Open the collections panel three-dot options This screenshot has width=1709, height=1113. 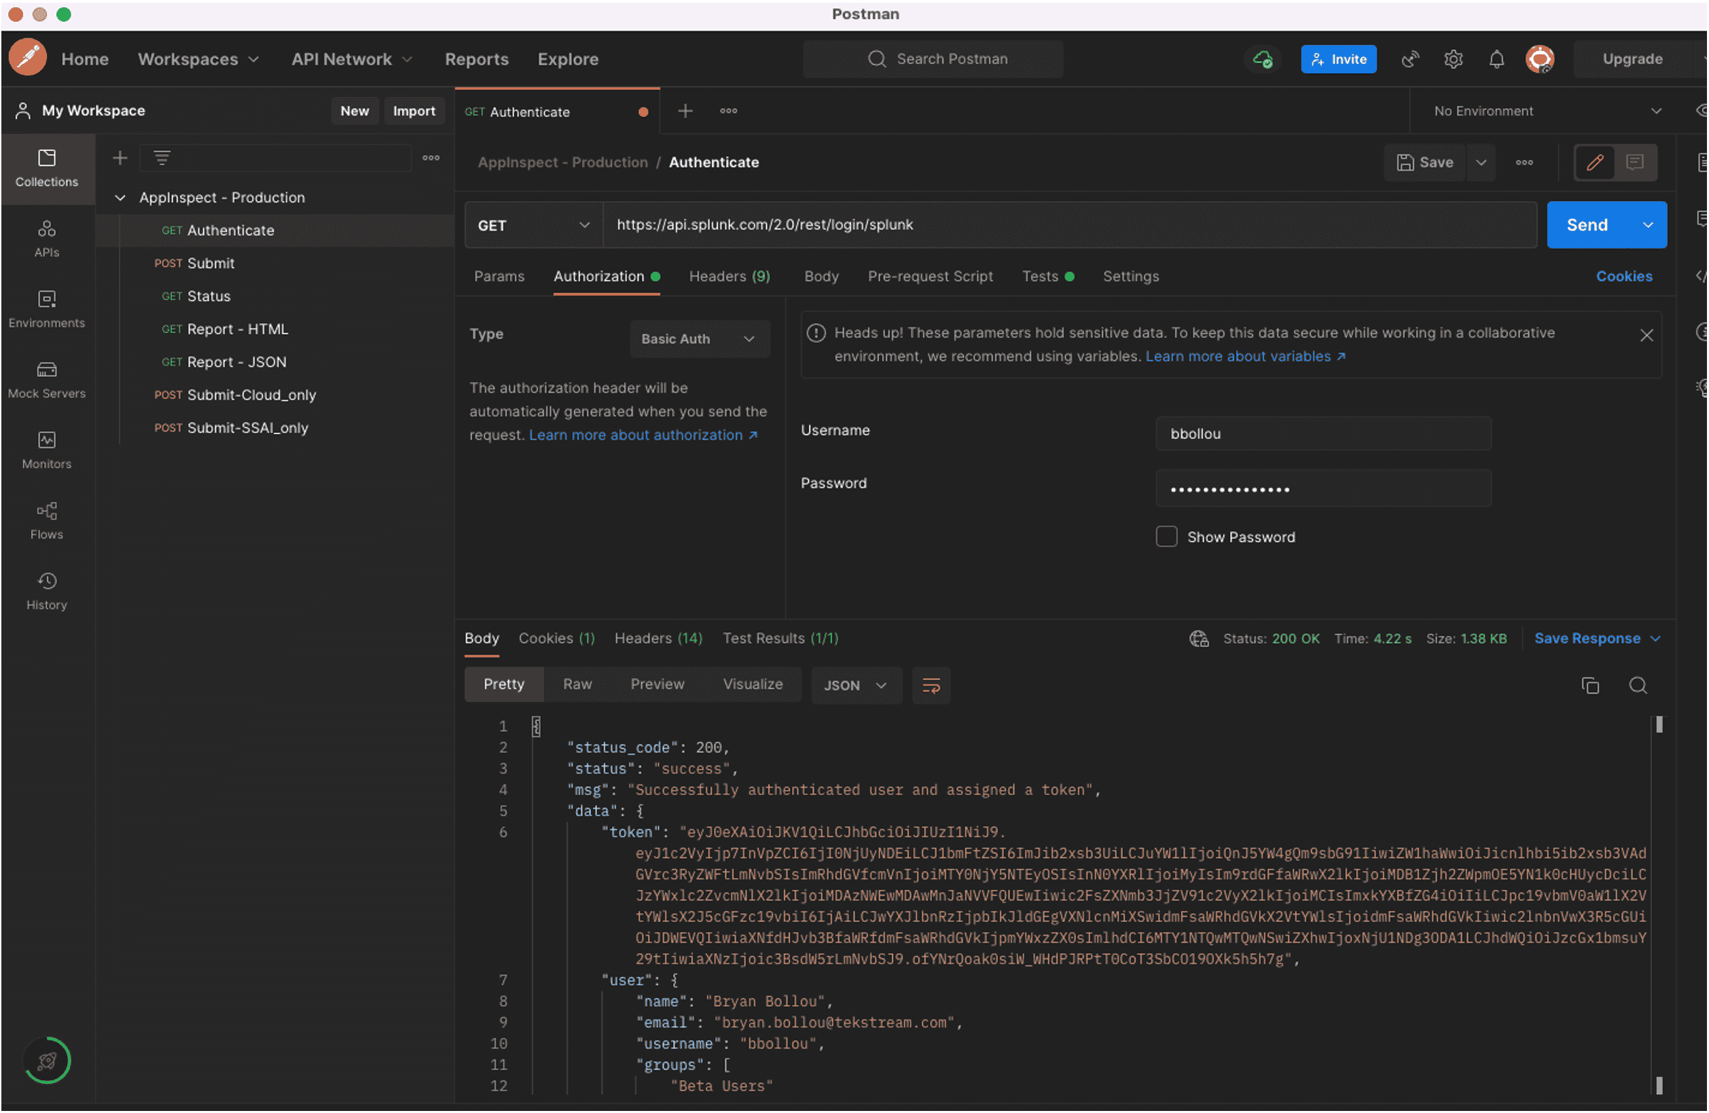click(x=431, y=158)
